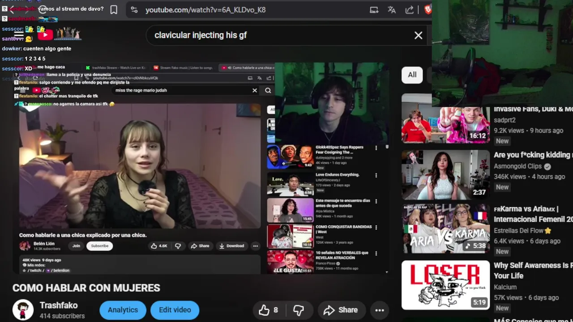573x322 pixels.
Task: Click 'COMO CONQUISTAR BANDIDAS' suggestion inside the video
Action: pos(343,229)
